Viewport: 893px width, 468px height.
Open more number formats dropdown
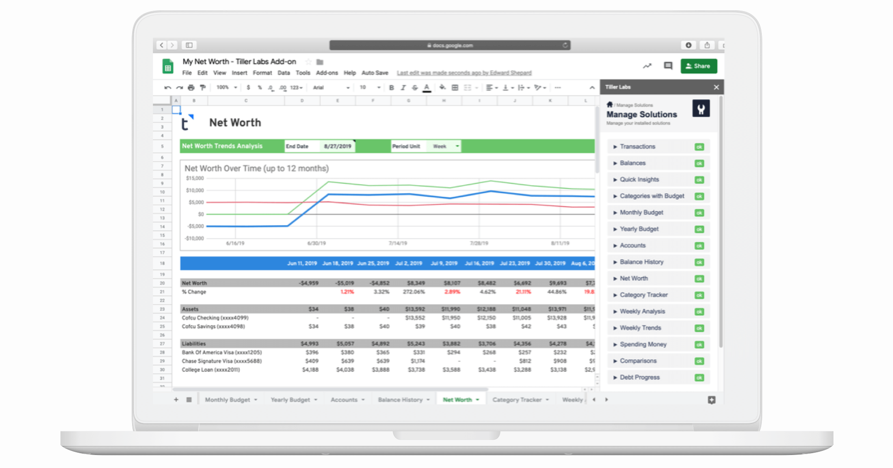click(296, 87)
